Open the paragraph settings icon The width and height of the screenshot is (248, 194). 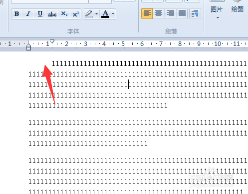[195, 13]
